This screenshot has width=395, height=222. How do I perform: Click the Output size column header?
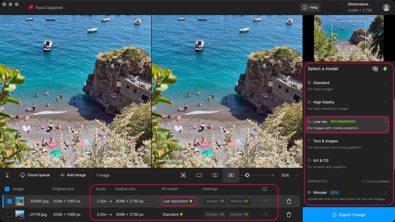[125, 189]
